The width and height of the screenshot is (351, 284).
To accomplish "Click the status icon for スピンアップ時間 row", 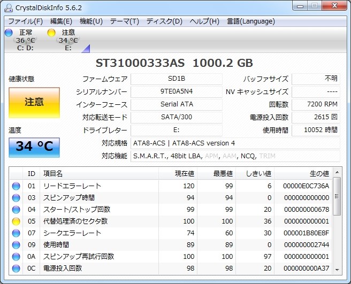I will coord(16,198).
